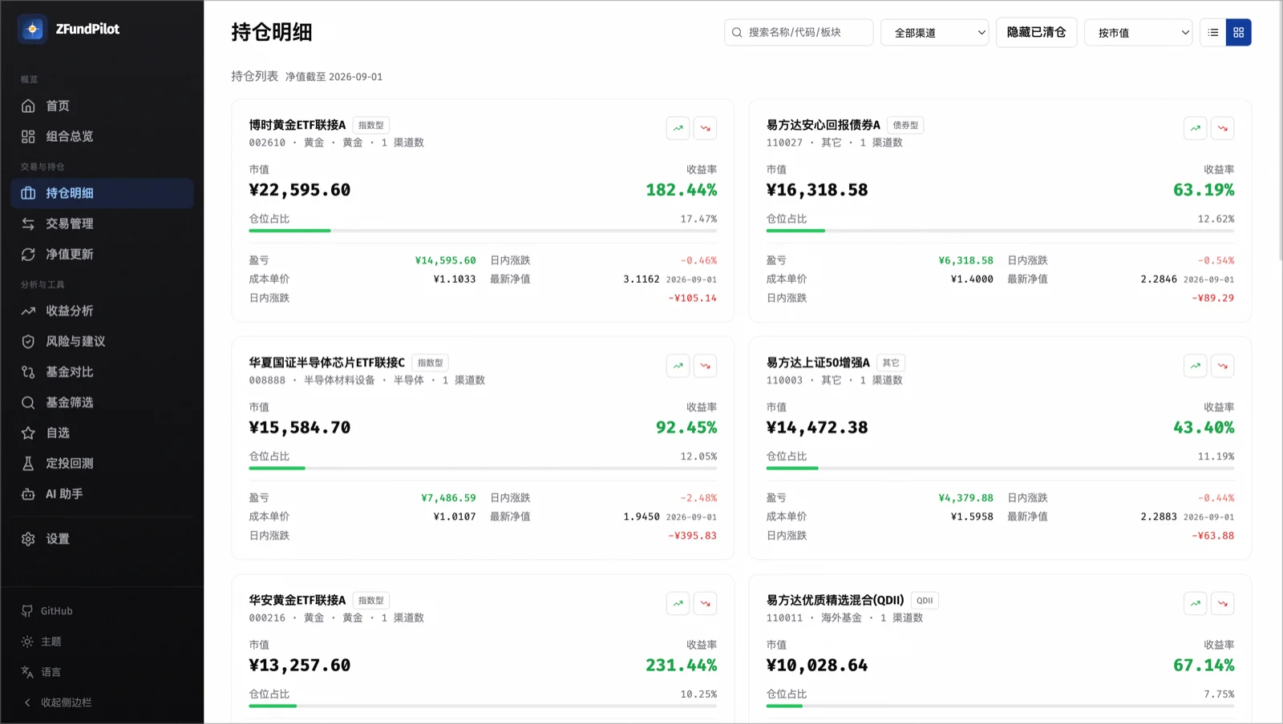The height and width of the screenshot is (724, 1283).
Task: Click the 基金筛选 magnifier icon
Action: pyautogui.click(x=28, y=402)
